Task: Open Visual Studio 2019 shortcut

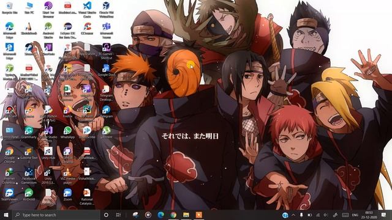Action: (48, 134)
